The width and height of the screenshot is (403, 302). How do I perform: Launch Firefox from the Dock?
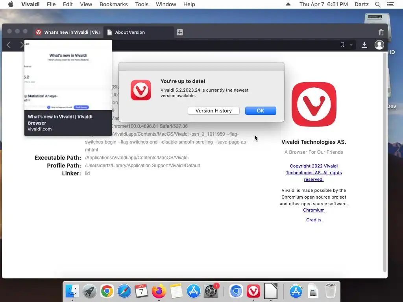pos(159,291)
